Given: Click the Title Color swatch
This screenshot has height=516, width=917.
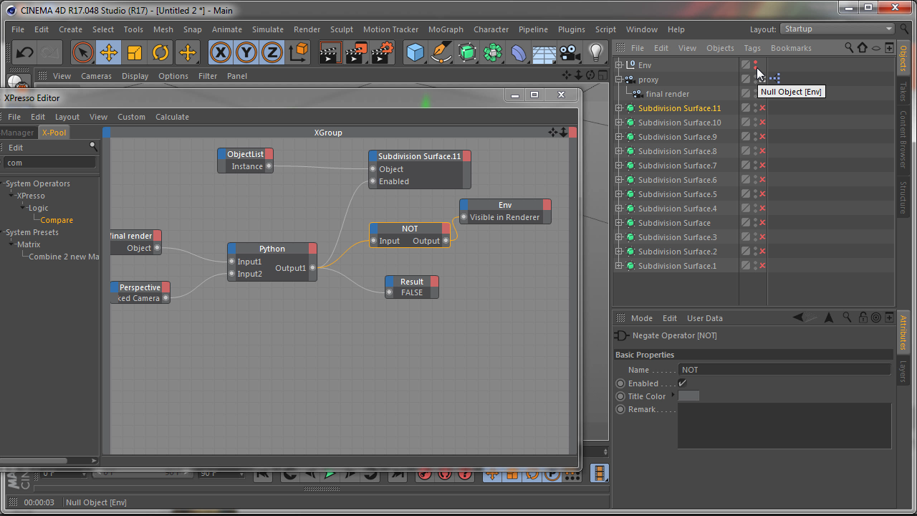Looking at the screenshot, I should pos(688,396).
